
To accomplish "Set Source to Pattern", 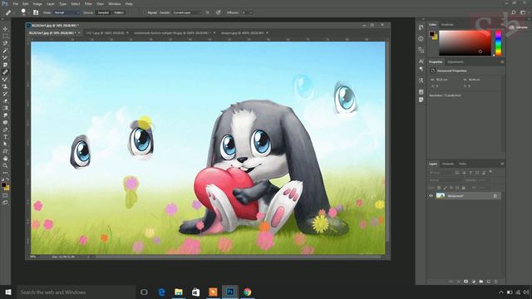I will click(x=119, y=12).
